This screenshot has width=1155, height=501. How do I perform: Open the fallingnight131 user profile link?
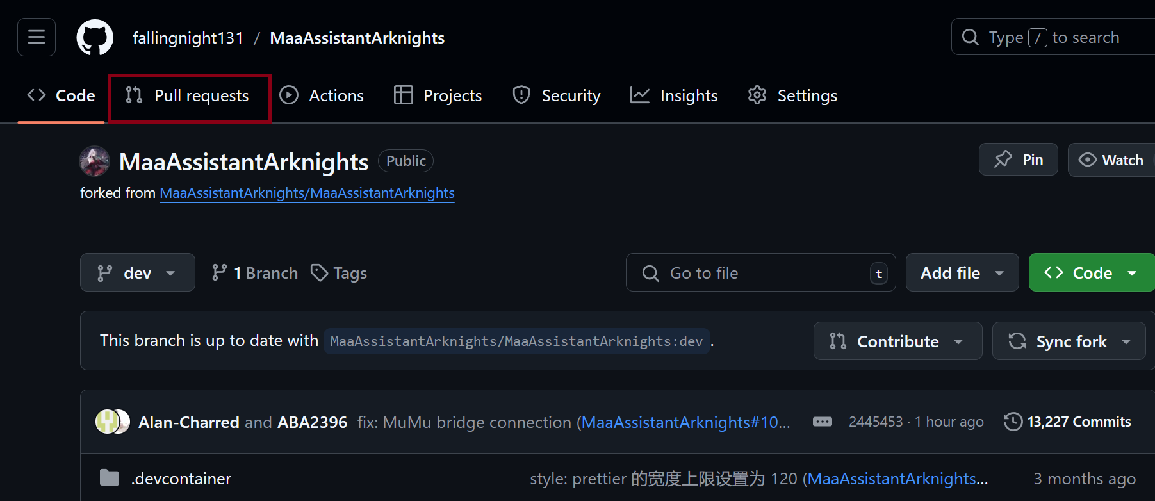click(188, 38)
